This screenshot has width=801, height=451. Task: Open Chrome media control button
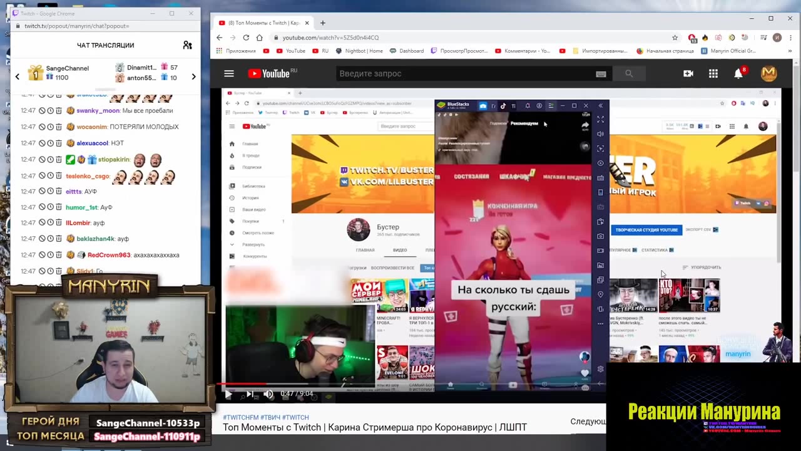762,38
